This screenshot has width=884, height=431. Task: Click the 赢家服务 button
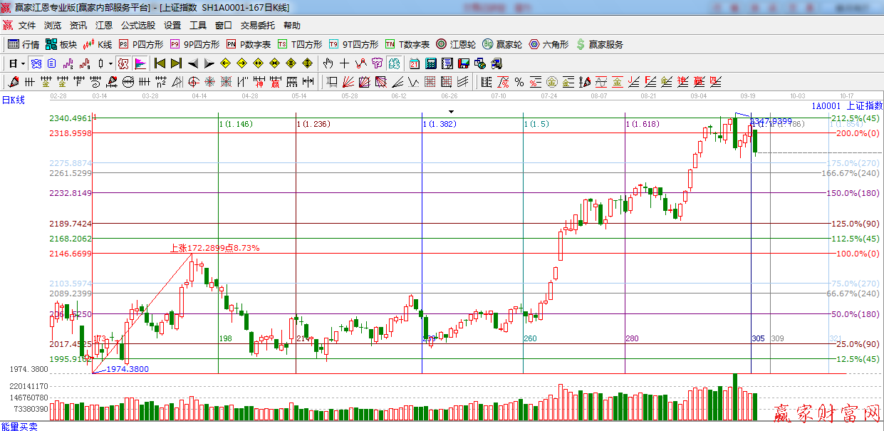pos(599,44)
